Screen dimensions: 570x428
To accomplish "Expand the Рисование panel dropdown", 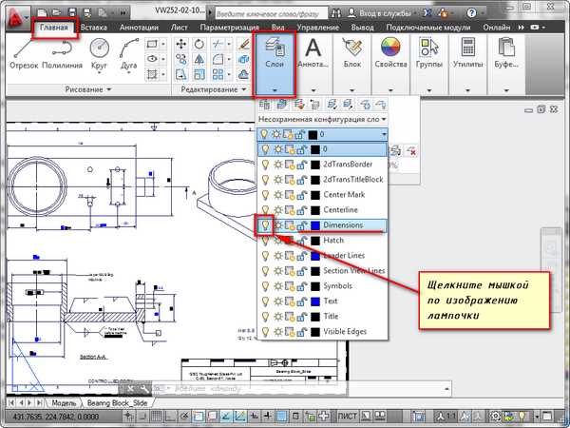I will (x=110, y=89).
